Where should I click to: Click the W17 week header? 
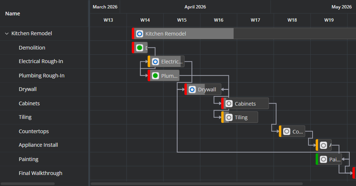[256, 20]
